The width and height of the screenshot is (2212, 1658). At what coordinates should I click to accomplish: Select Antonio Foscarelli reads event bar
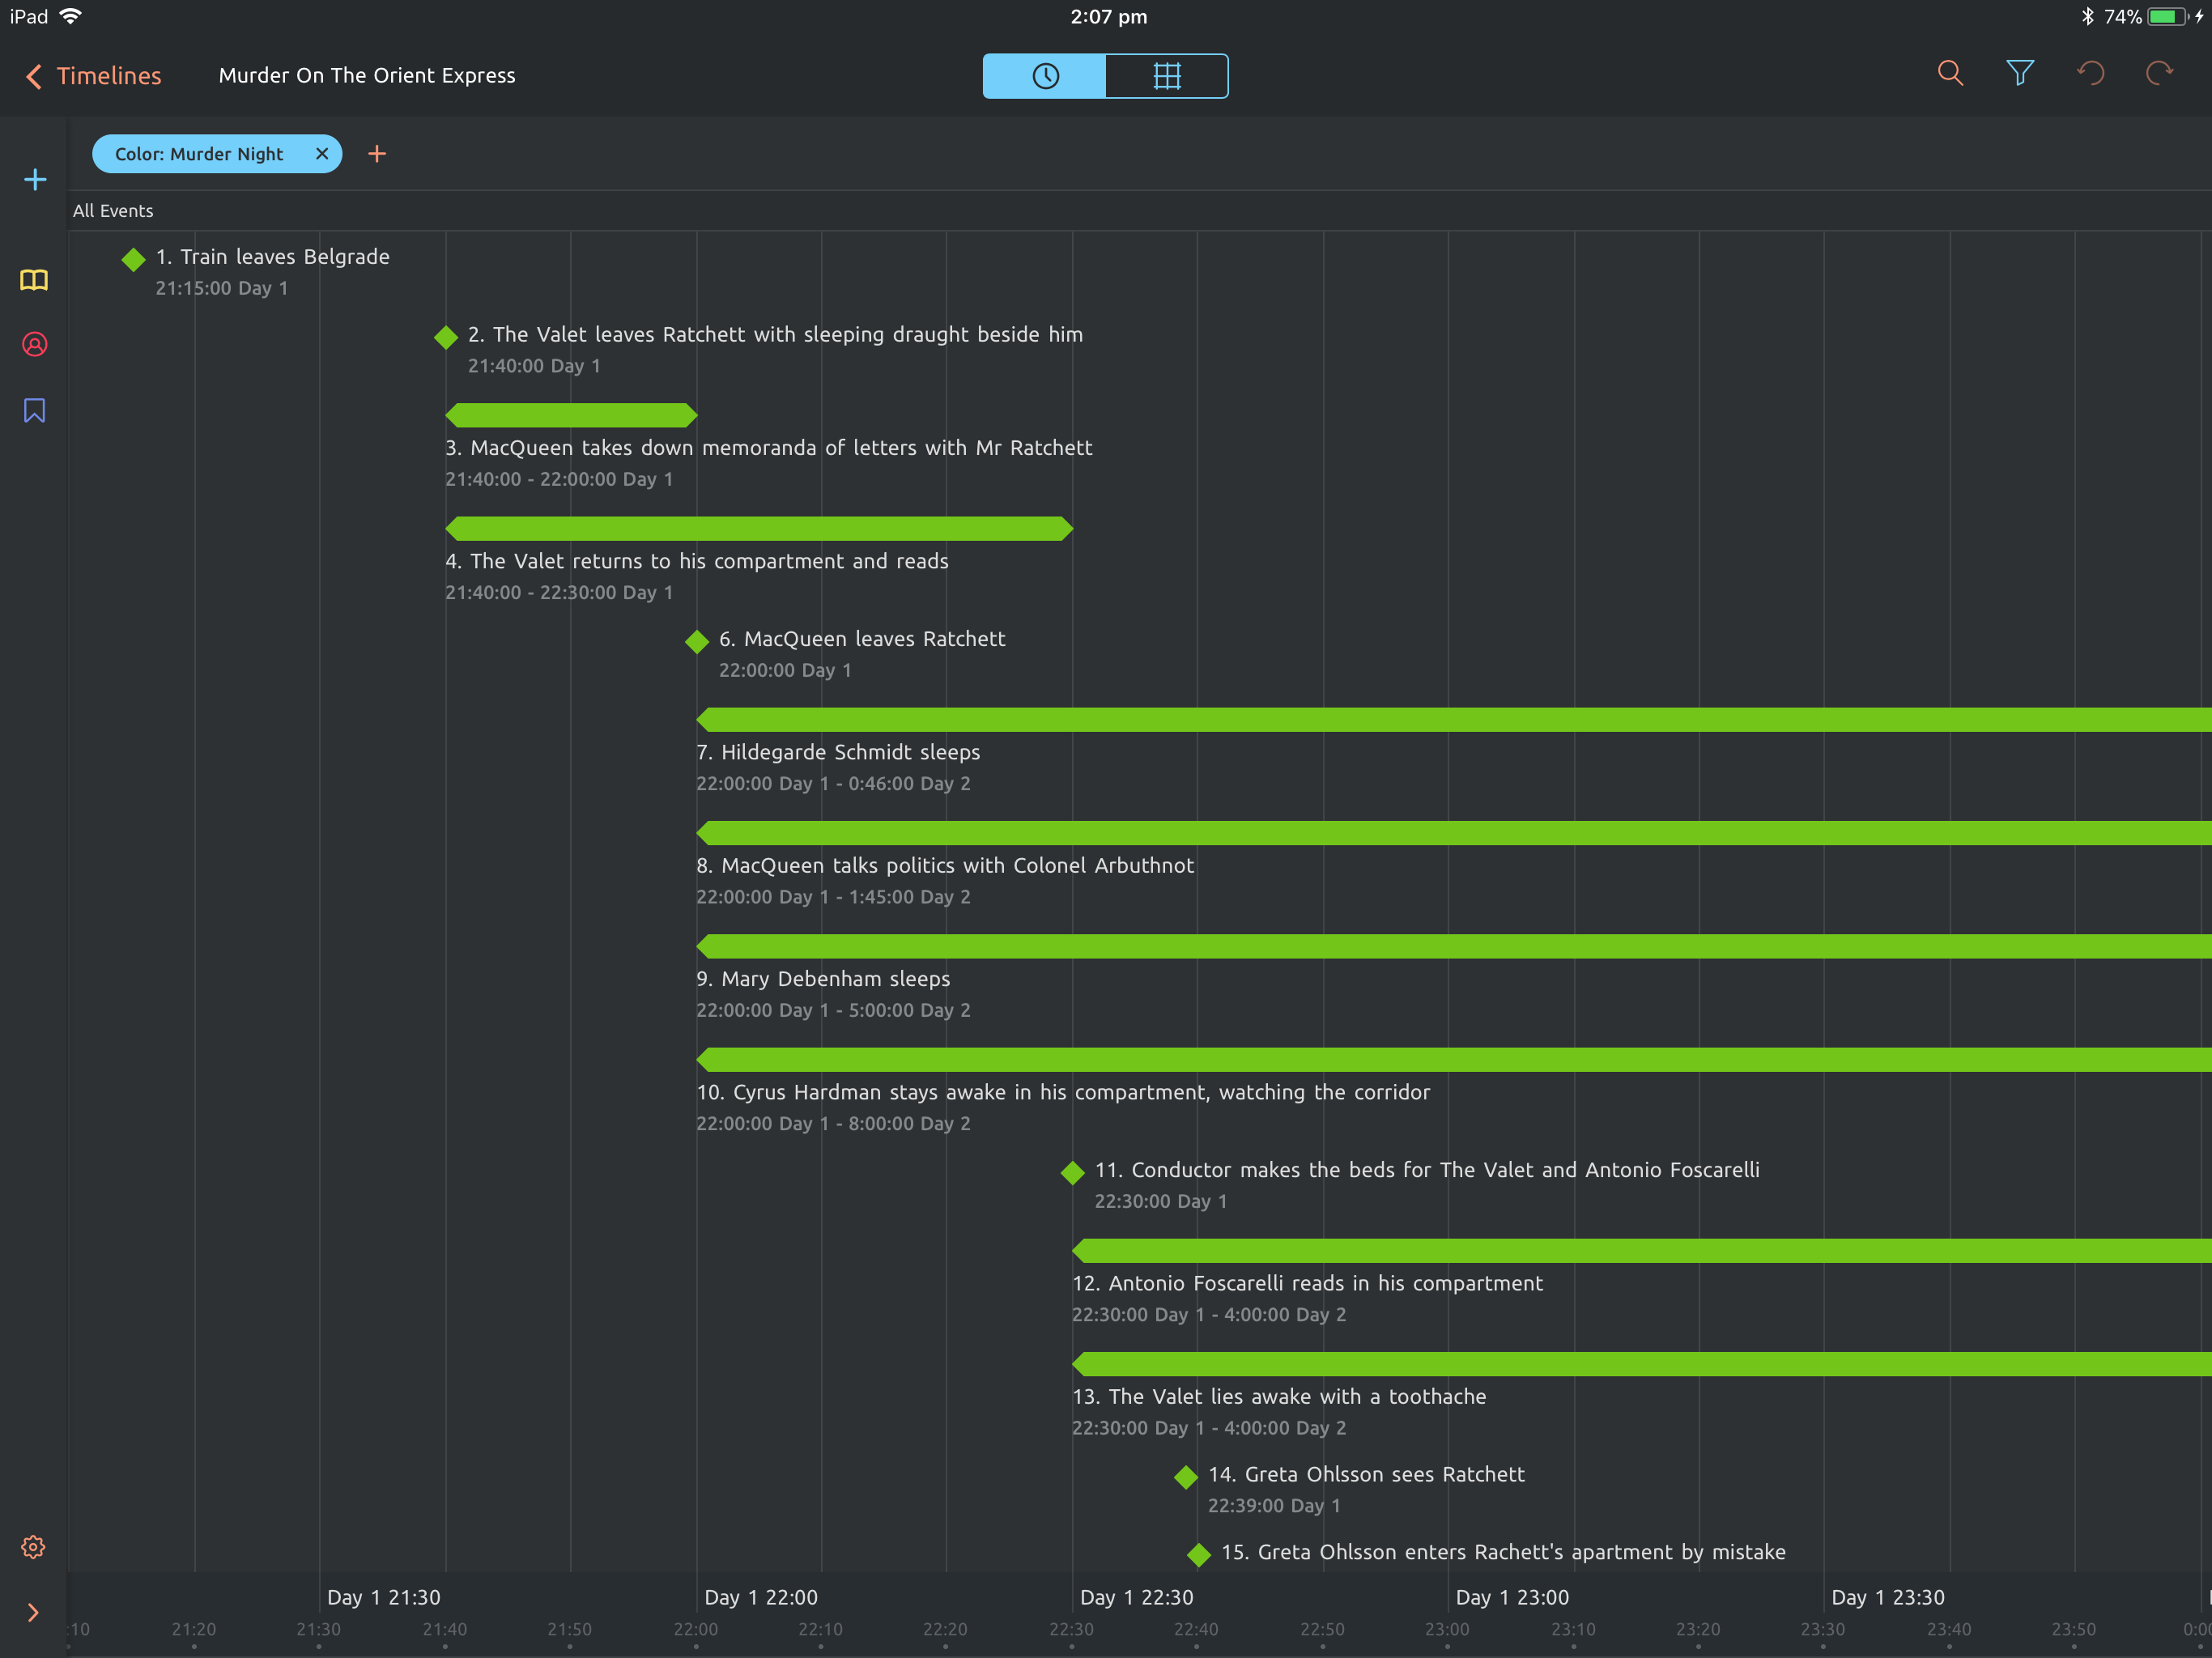click(1642, 1250)
